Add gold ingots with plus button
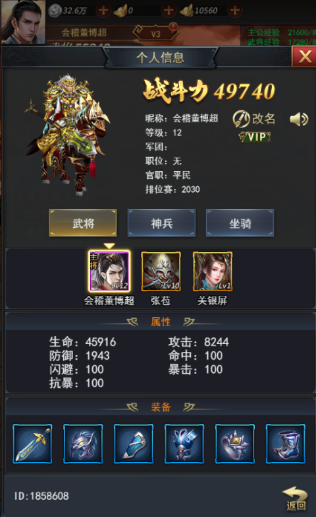The image size is (316, 517). (x=169, y=10)
